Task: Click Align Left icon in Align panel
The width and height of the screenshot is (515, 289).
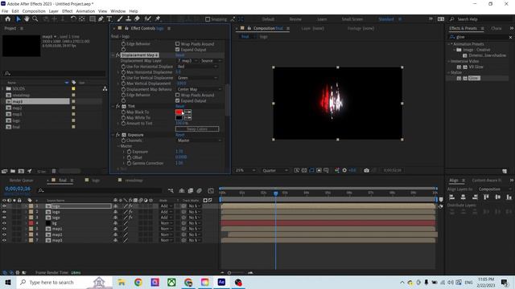Action: pos(452,197)
